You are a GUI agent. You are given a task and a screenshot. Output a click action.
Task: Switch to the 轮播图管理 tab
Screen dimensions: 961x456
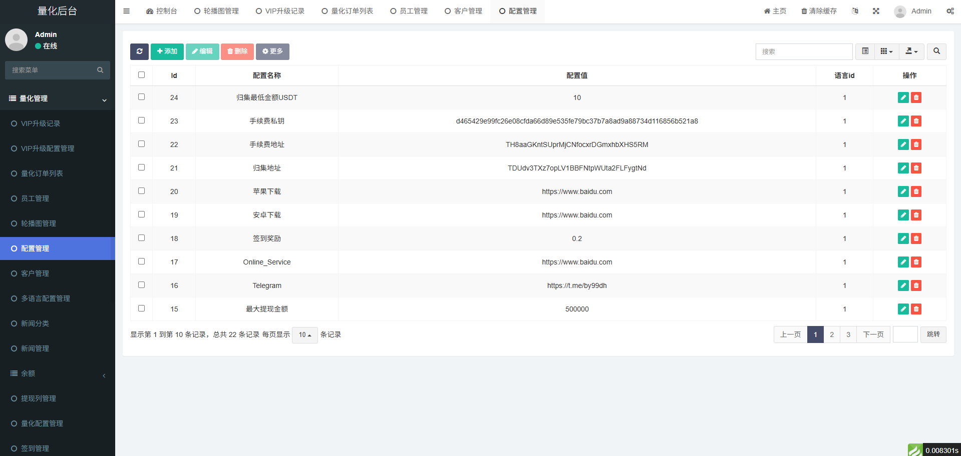coord(216,11)
